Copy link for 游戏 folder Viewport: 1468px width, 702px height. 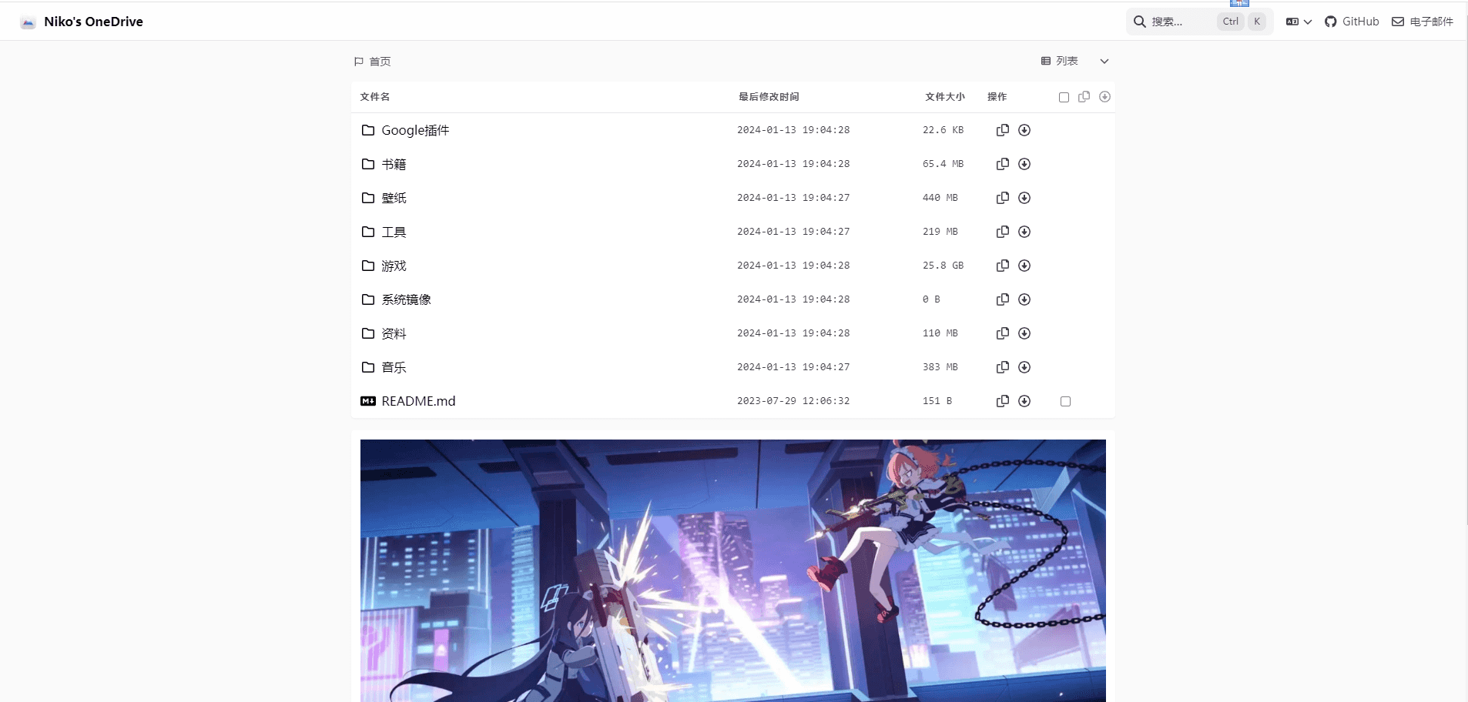coord(1002,266)
